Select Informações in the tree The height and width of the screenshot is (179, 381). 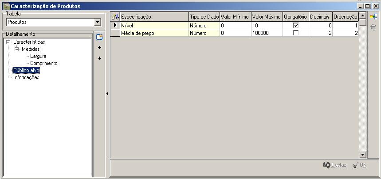[x=26, y=77]
